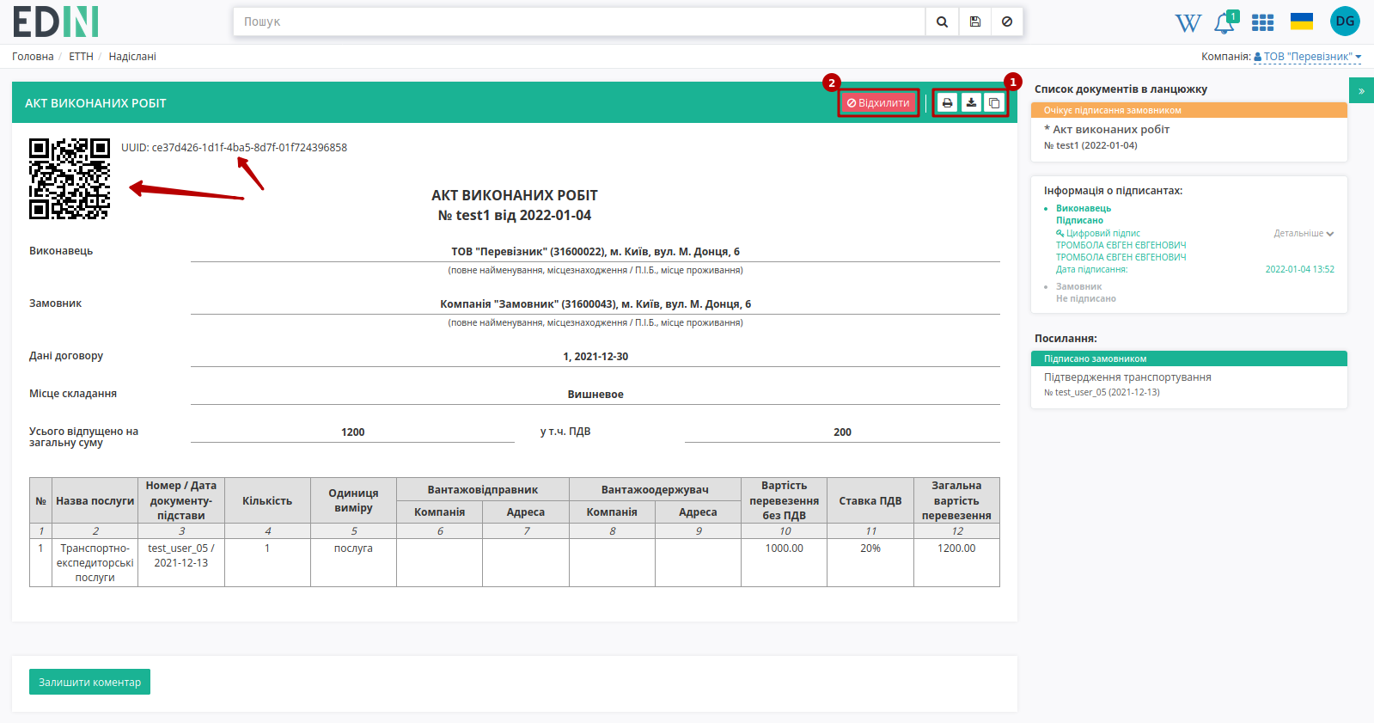Click the Ukrainian flag language icon
Screen dimensions: 1374x723
tap(1302, 21)
